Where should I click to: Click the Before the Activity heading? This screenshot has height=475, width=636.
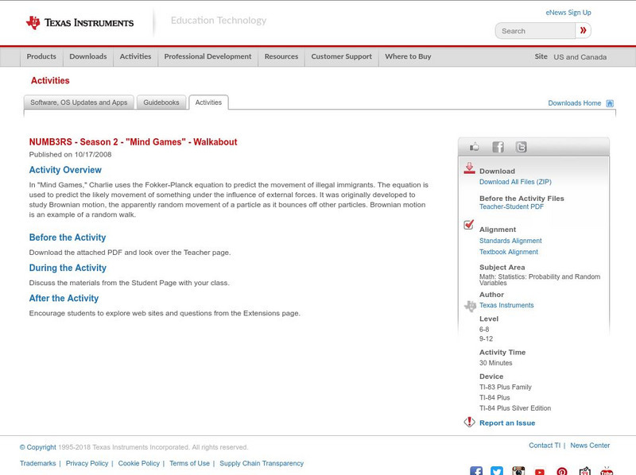coord(68,237)
